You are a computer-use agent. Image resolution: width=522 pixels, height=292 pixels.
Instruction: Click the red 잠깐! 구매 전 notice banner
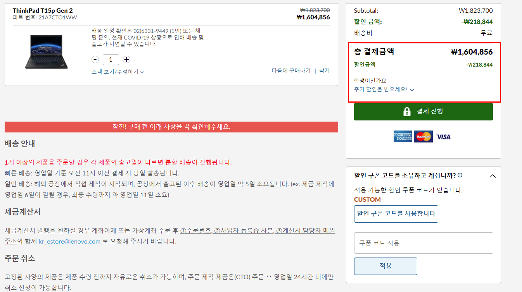[x=171, y=127]
